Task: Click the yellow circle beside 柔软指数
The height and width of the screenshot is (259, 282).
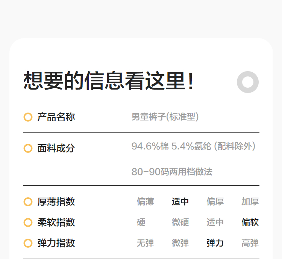Action: (x=28, y=222)
